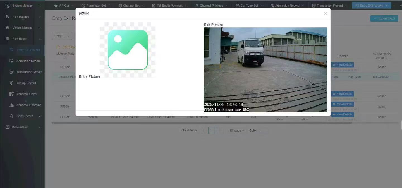Click the Discount Set ticket icon
Screen dimensions: 402x188
(8, 127)
